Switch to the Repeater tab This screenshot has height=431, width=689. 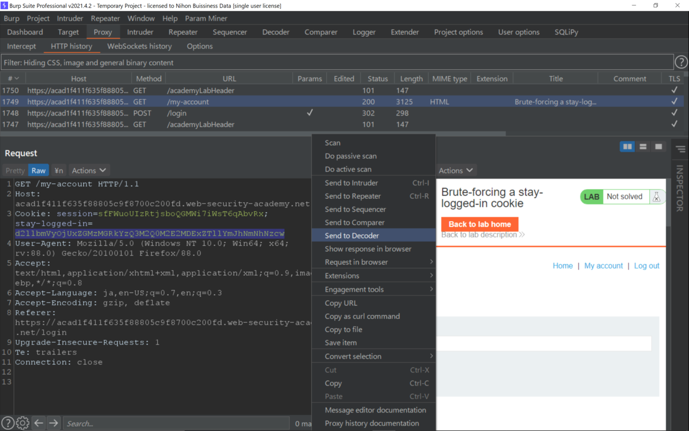point(183,32)
